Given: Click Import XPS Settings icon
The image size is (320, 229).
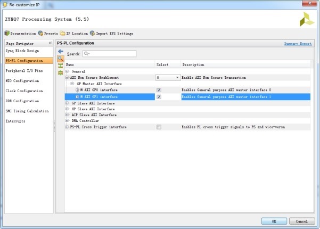Looking at the screenshot, I should point(92,33).
